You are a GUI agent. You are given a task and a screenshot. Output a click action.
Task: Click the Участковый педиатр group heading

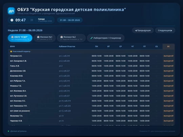point(21,51)
